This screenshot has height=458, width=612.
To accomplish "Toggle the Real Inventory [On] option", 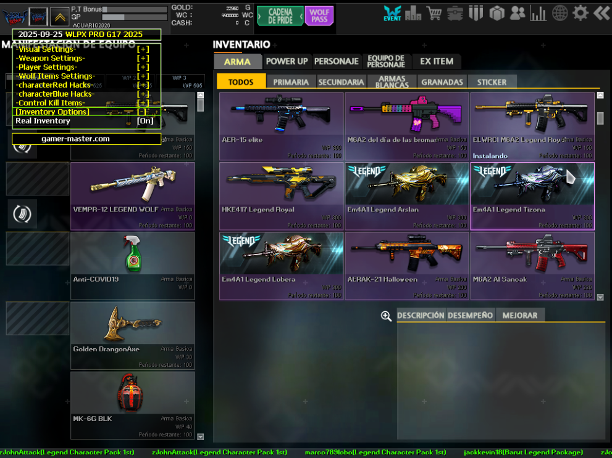I will tap(145, 121).
